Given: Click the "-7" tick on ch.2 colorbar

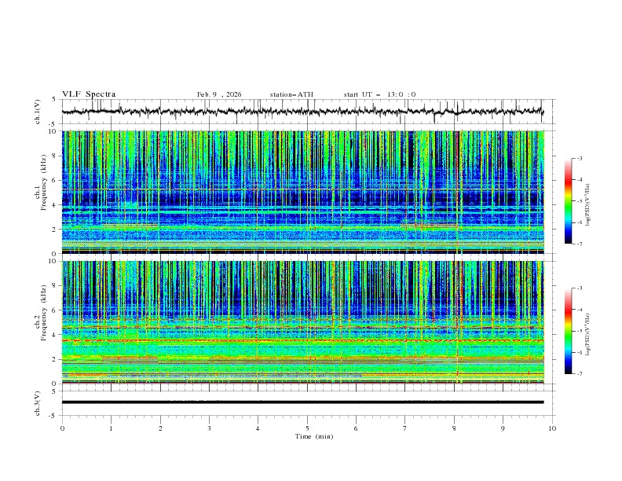Looking at the screenshot, I should pyautogui.click(x=579, y=374).
